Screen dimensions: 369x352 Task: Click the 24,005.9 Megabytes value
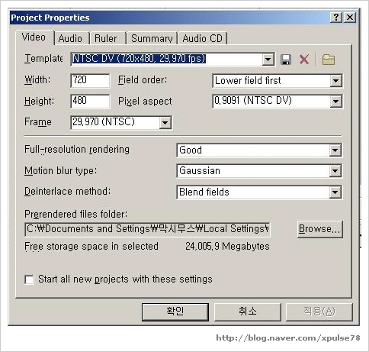(227, 247)
